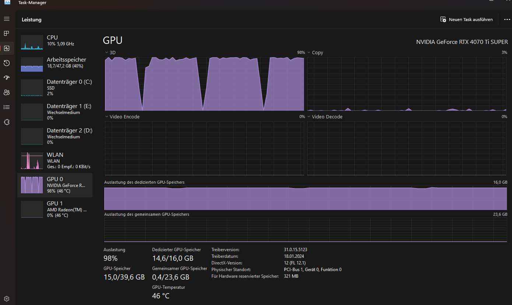Select Datenträger 2 (D:) entry
Image resolution: width=512 pixels, height=305 pixels.
coord(55,136)
